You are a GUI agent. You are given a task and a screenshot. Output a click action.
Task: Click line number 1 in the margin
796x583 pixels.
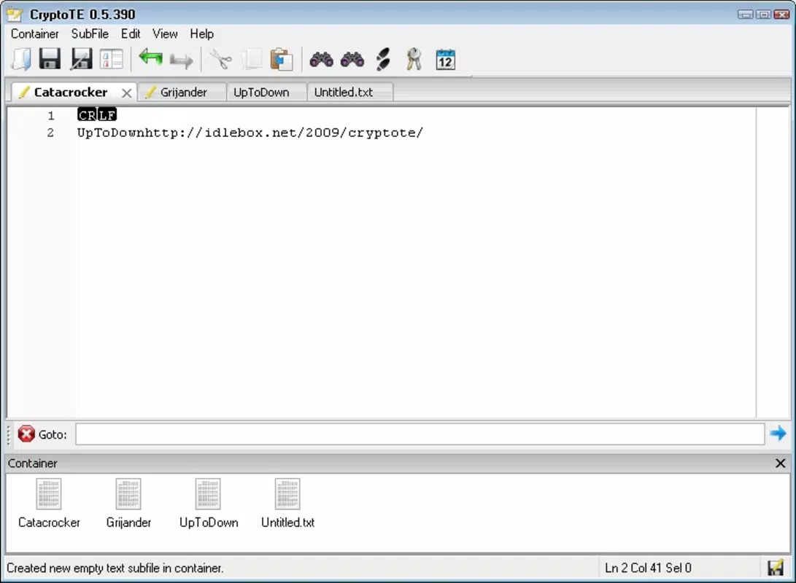(x=51, y=116)
